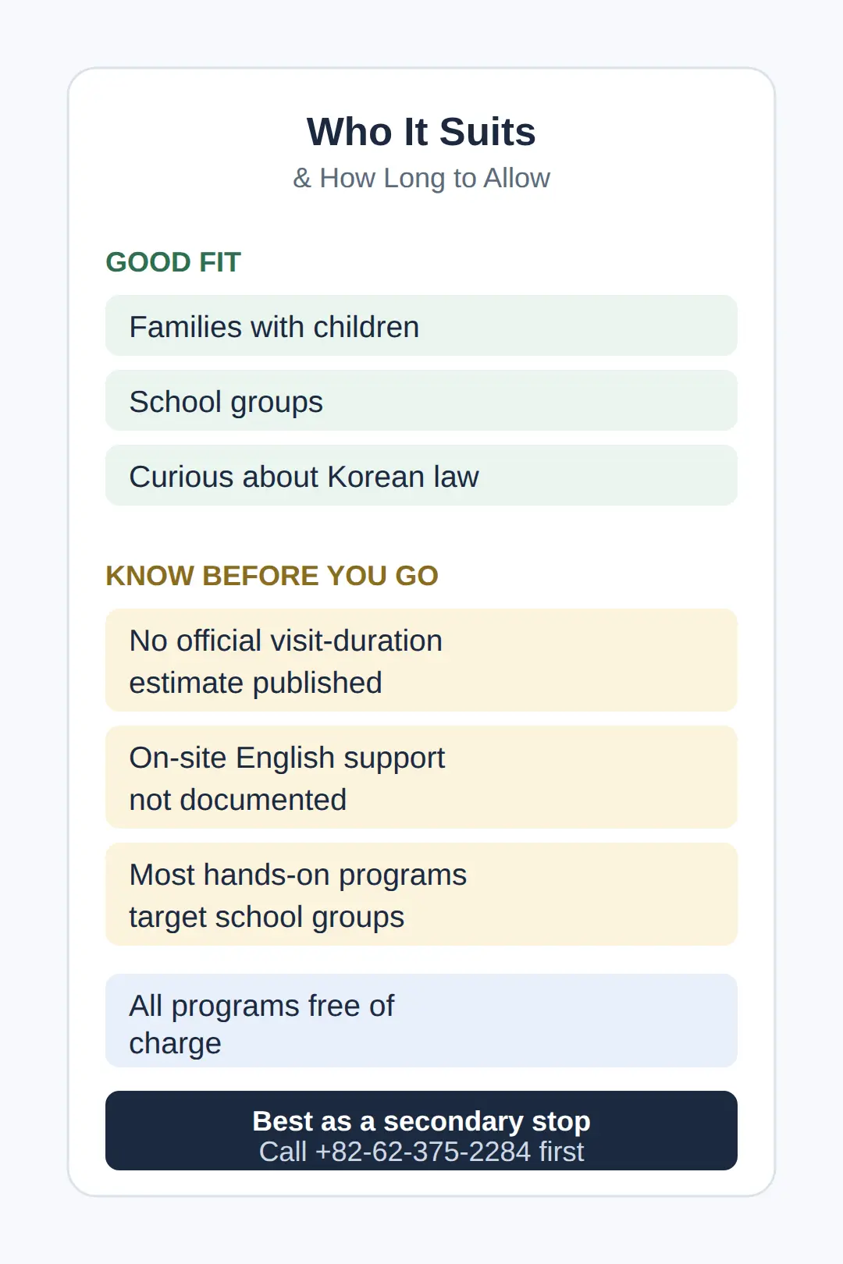Click the word 'FIT' in green label
The height and width of the screenshot is (1264, 843).
click(x=220, y=262)
